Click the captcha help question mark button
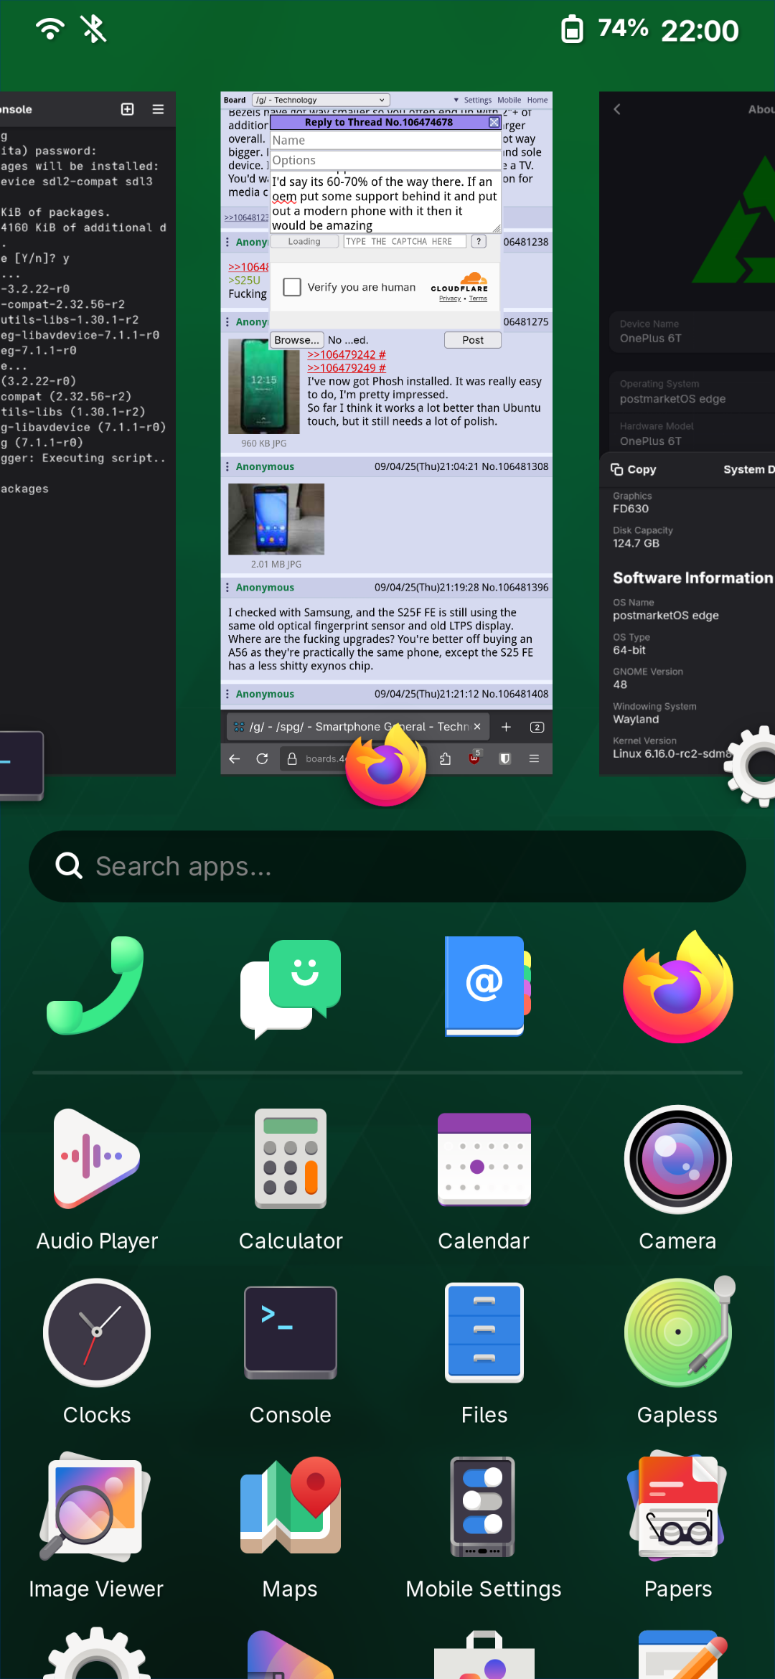This screenshot has height=1679, width=775. pos(479,242)
